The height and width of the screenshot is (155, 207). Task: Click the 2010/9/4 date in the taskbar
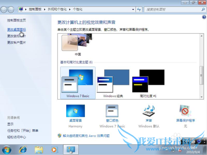click(193, 152)
